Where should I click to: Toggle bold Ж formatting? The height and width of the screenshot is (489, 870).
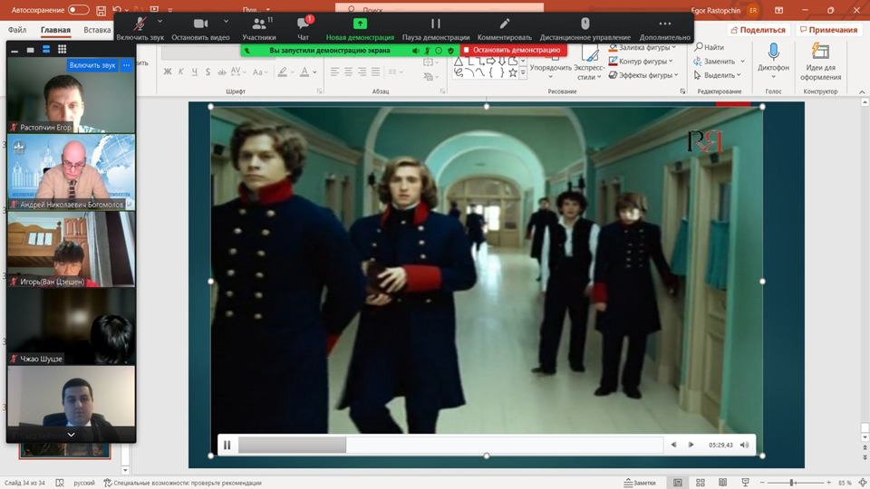pyautogui.click(x=168, y=72)
